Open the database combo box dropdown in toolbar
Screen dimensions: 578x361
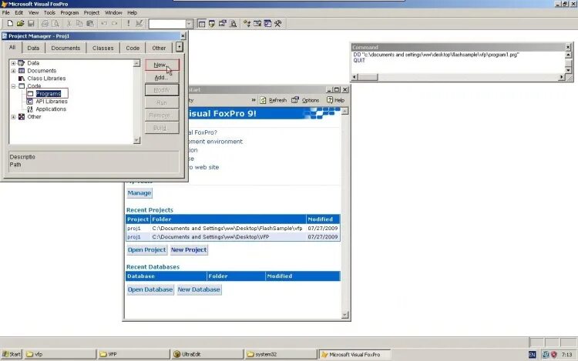click(x=189, y=24)
